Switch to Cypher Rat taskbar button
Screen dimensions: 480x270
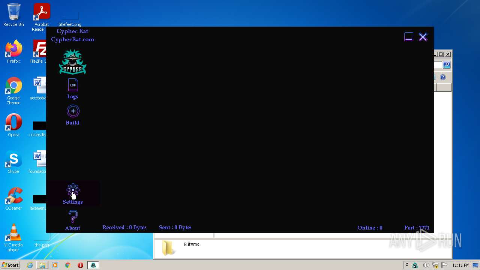pyautogui.click(x=93, y=265)
